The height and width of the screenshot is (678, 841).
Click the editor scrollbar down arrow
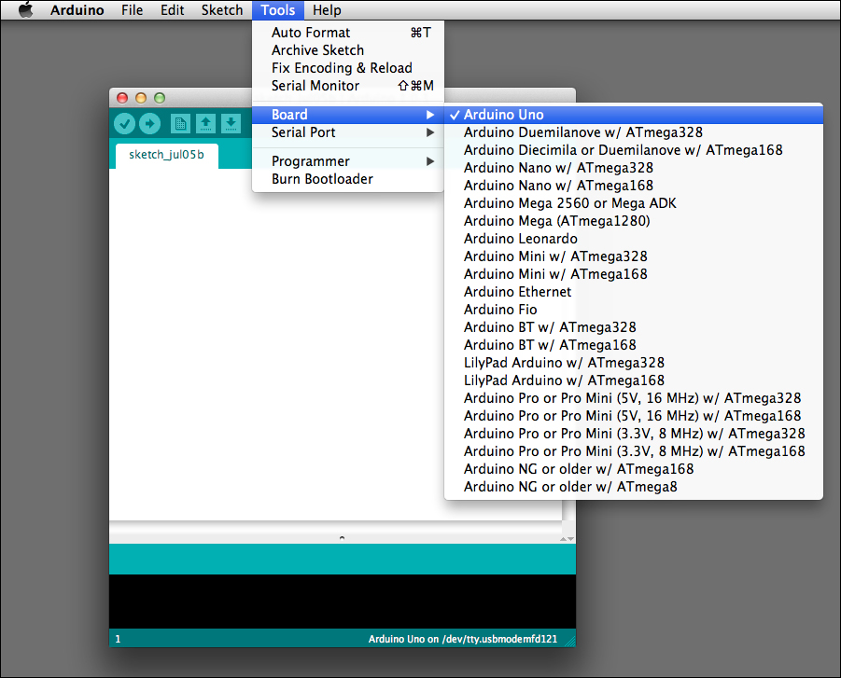click(569, 539)
